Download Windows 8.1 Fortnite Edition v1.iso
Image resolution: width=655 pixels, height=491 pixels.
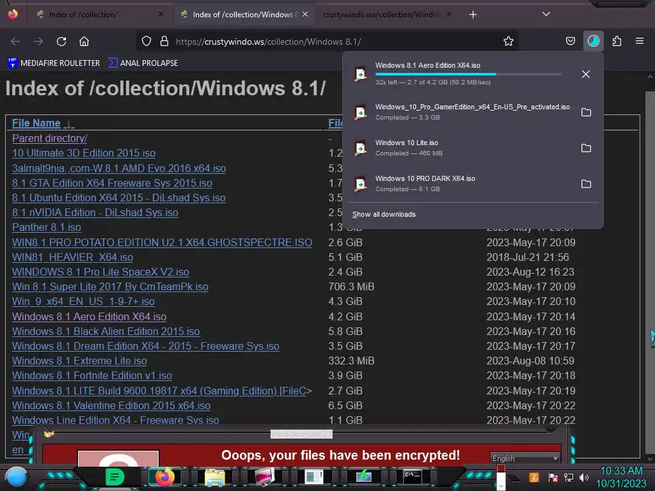pos(92,376)
